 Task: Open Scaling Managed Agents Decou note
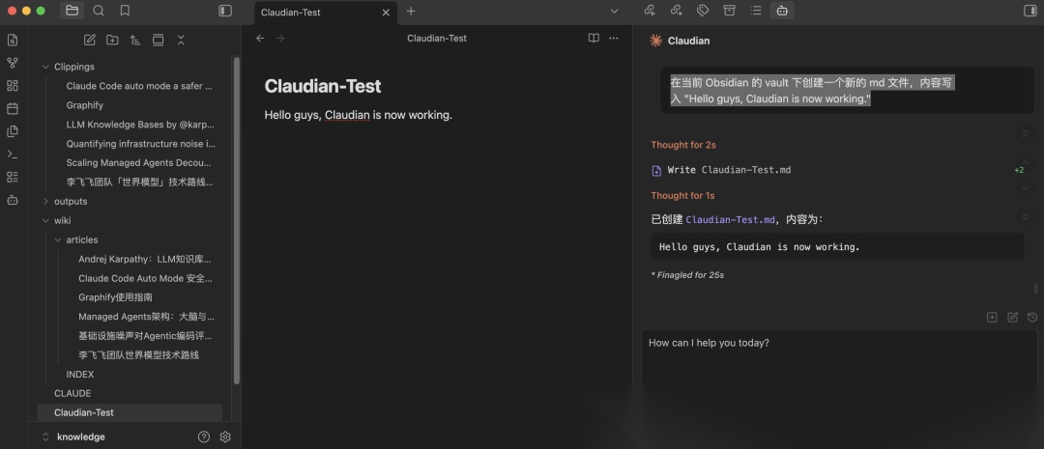click(140, 162)
